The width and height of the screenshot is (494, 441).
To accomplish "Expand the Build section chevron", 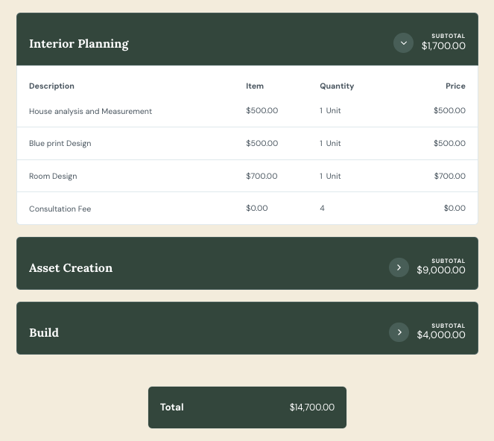I will 399,332.
